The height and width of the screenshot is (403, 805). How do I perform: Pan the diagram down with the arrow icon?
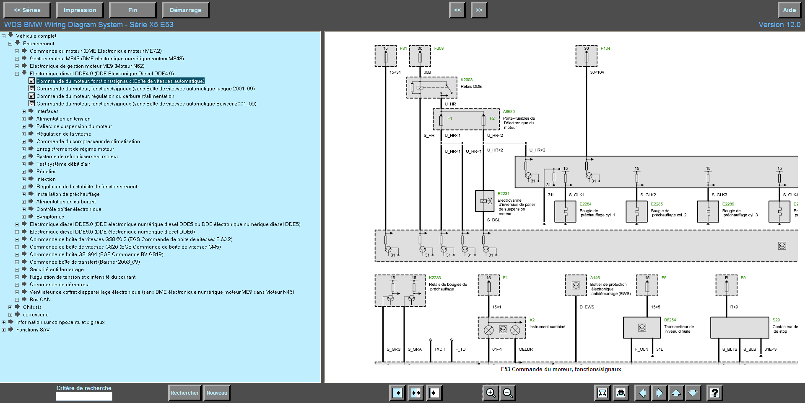tap(693, 393)
